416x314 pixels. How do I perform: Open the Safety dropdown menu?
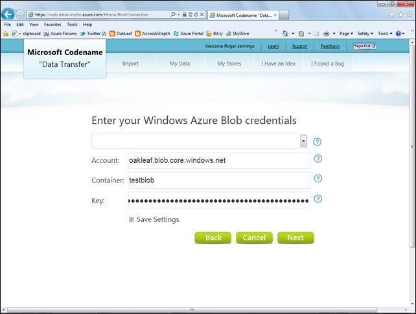point(365,34)
